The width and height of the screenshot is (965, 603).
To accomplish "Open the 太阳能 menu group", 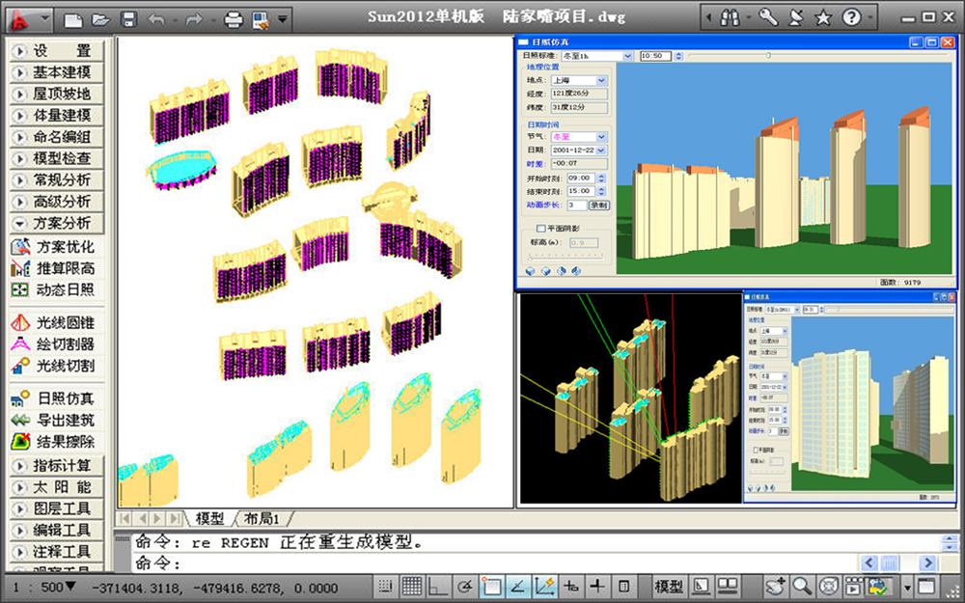I will coord(57,486).
